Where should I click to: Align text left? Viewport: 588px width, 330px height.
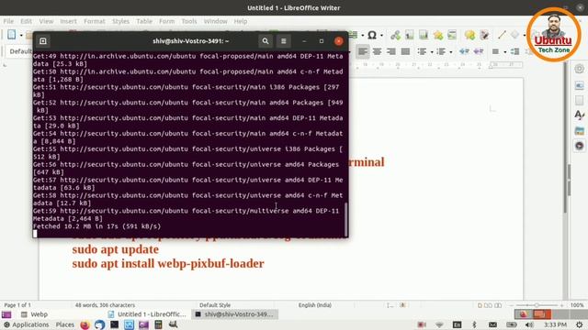(x=363, y=51)
